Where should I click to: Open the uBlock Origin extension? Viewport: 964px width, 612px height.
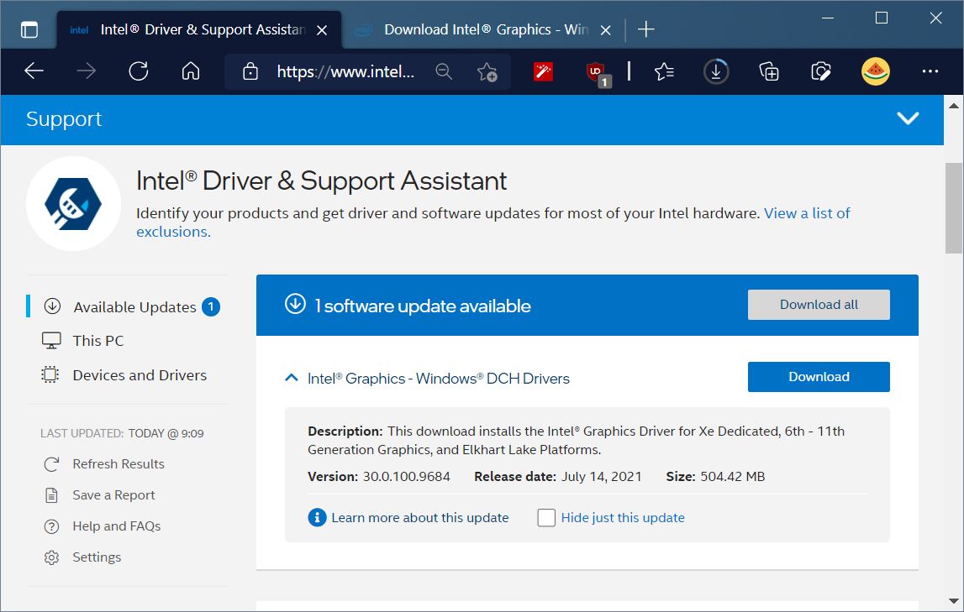(595, 71)
